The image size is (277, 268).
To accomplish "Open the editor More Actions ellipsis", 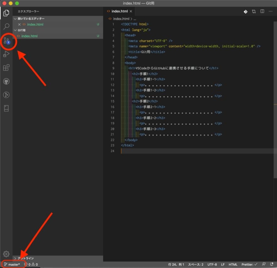I will click(270, 11).
